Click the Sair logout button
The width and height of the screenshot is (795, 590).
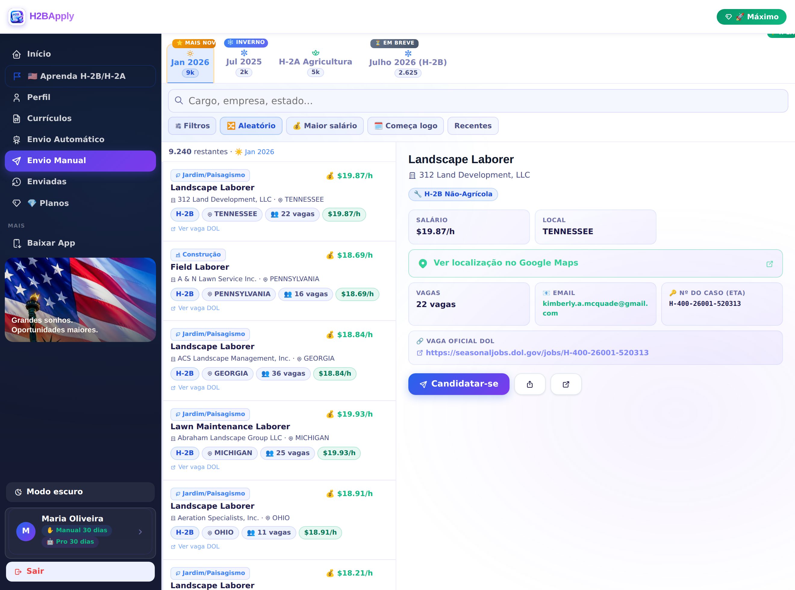point(80,571)
